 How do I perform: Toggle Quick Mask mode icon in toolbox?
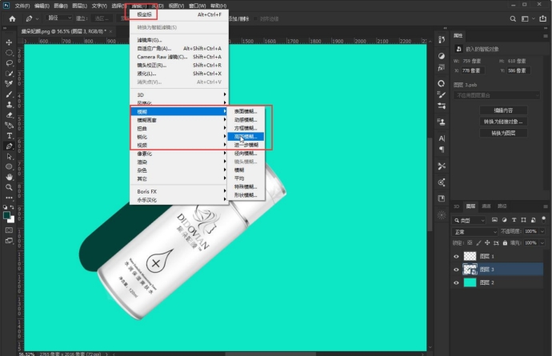coord(9,230)
